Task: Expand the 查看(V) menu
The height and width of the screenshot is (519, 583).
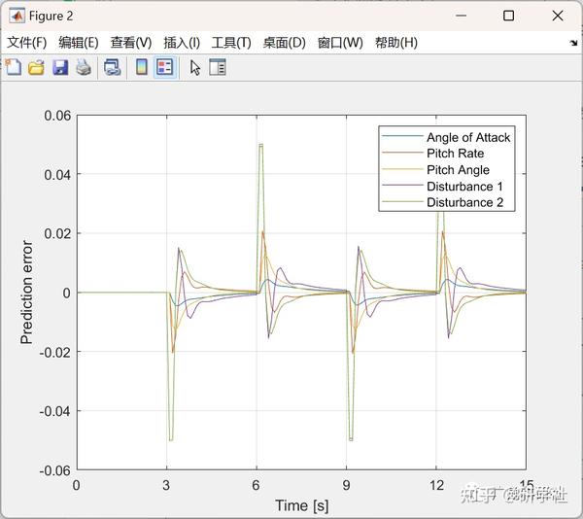Action: [131, 43]
